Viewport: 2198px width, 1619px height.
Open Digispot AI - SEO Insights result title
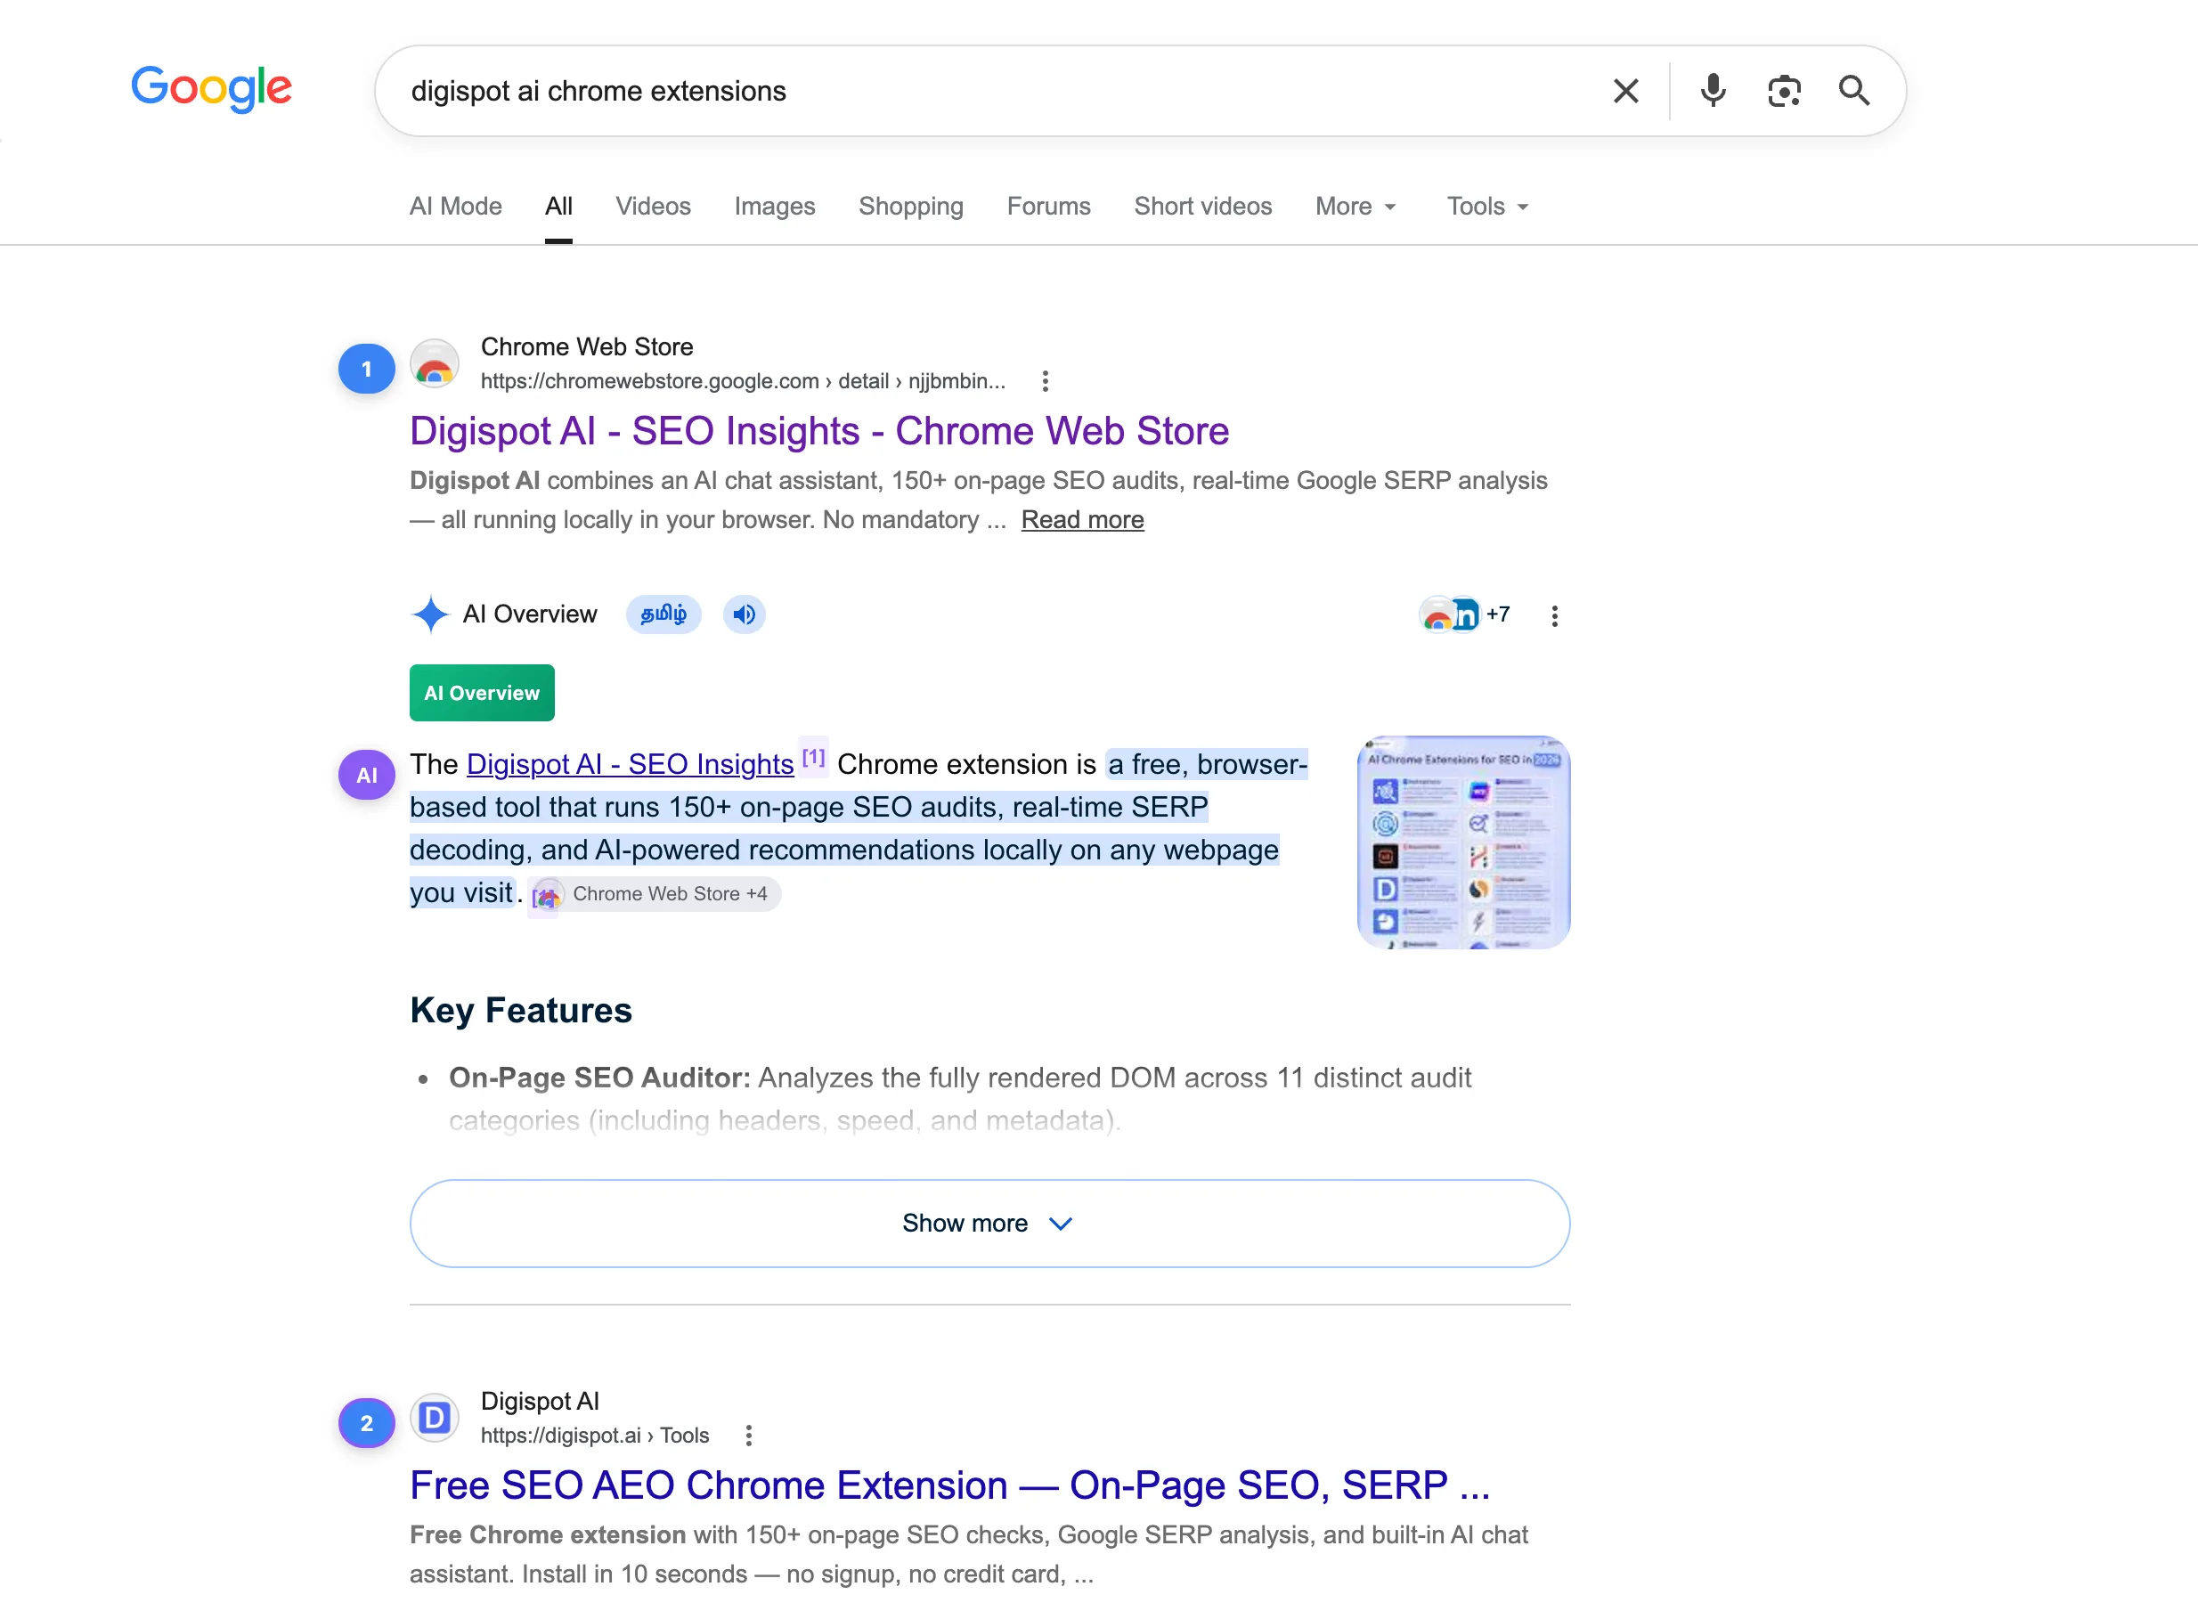819,431
